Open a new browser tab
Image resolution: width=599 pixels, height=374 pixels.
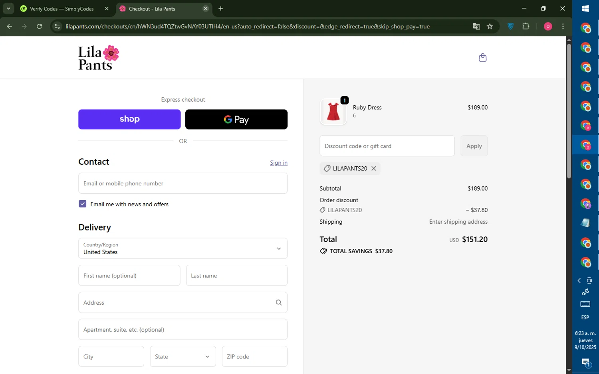tap(220, 8)
